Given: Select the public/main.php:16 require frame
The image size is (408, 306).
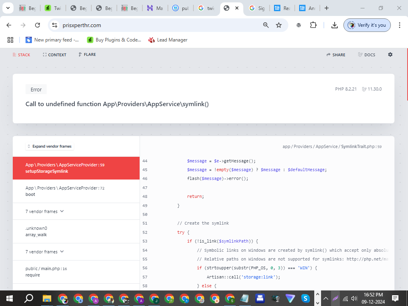Looking at the screenshot, I should point(76,272).
